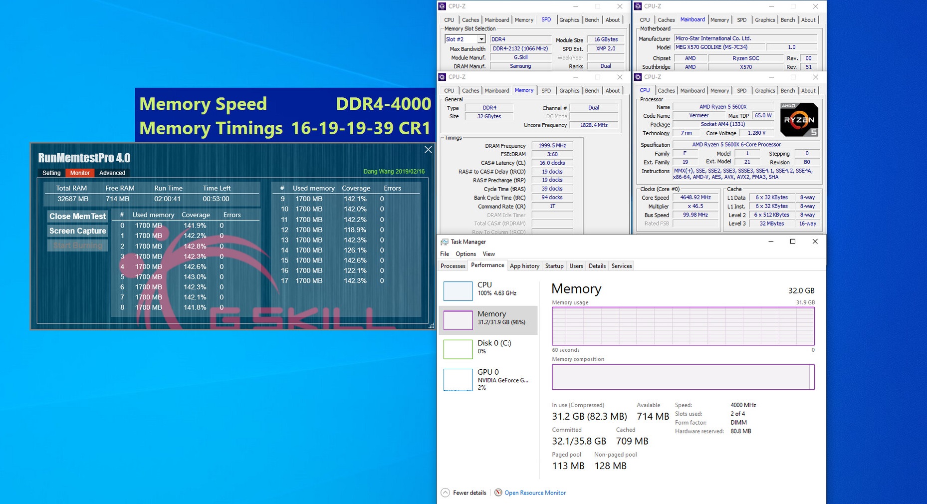Click the greyed Start Burning button
927x504 pixels.
(77, 246)
